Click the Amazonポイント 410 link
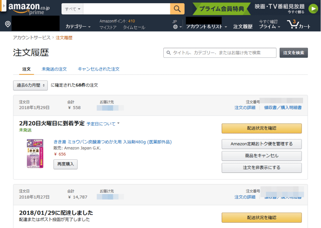Screen dimensions: 321x228 click(x=117, y=21)
